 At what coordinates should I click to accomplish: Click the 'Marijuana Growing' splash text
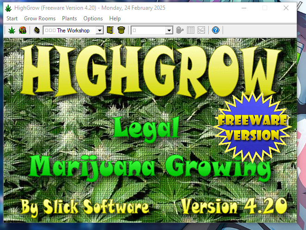150,168
